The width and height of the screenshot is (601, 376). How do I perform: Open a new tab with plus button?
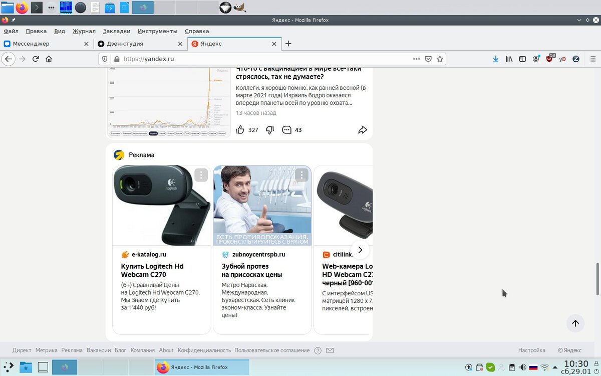[x=288, y=44]
